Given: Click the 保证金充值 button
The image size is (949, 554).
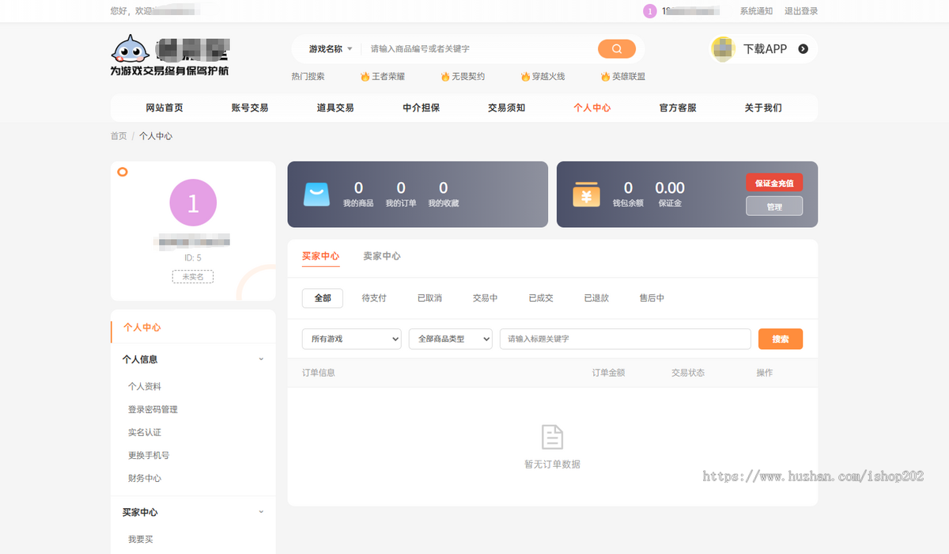Looking at the screenshot, I should (x=774, y=183).
